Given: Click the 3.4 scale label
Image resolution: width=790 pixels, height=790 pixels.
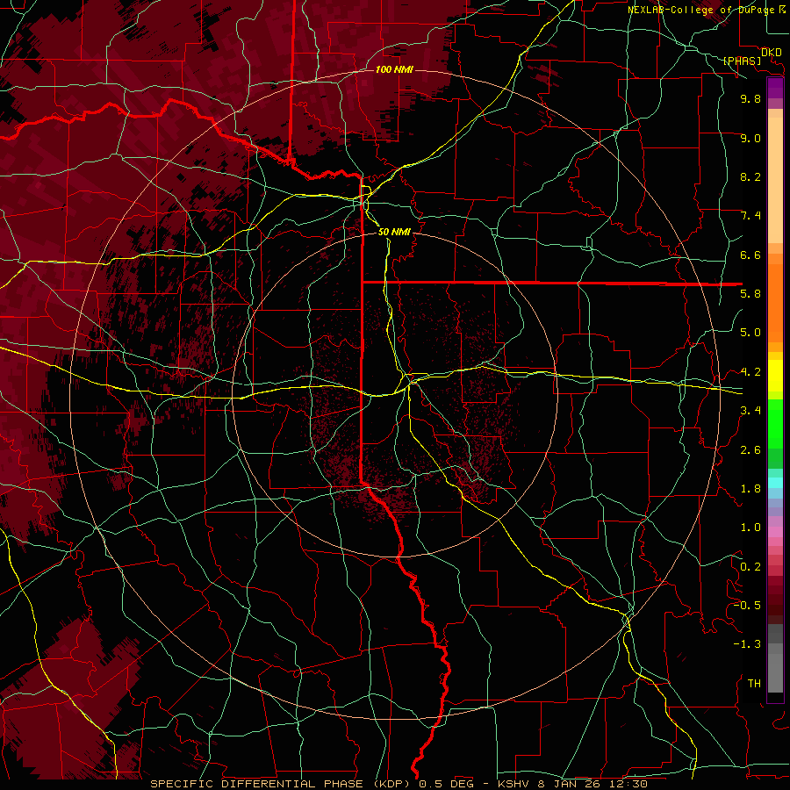Looking at the screenshot, I should [x=750, y=411].
